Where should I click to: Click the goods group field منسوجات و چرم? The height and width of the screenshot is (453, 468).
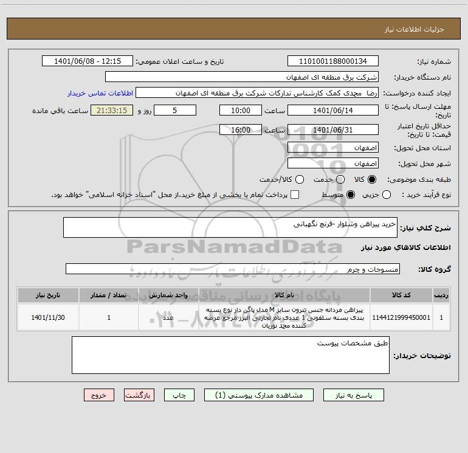(233, 269)
